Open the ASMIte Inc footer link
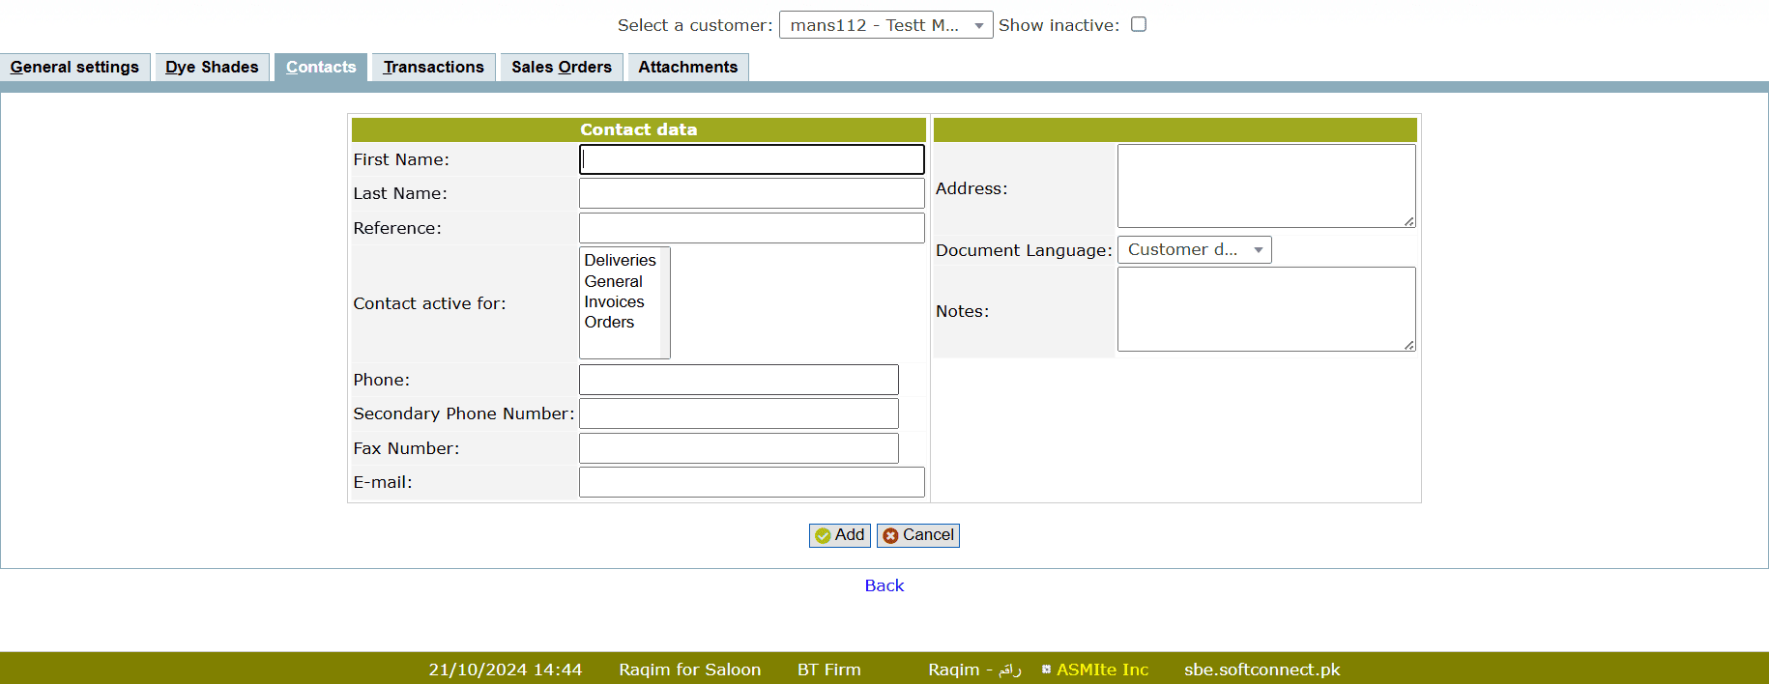 coord(1102,670)
